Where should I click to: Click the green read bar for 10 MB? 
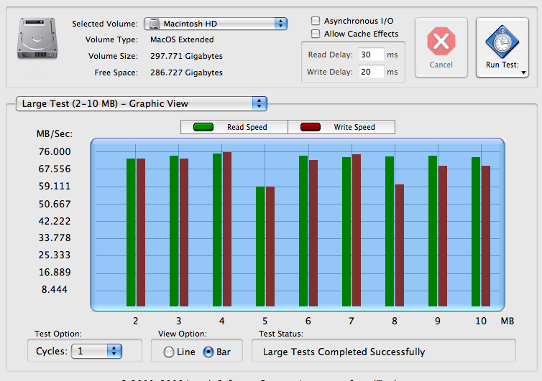[x=476, y=232]
